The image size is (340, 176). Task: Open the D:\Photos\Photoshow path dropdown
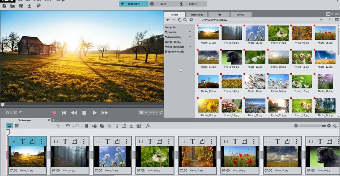[x=321, y=20]
